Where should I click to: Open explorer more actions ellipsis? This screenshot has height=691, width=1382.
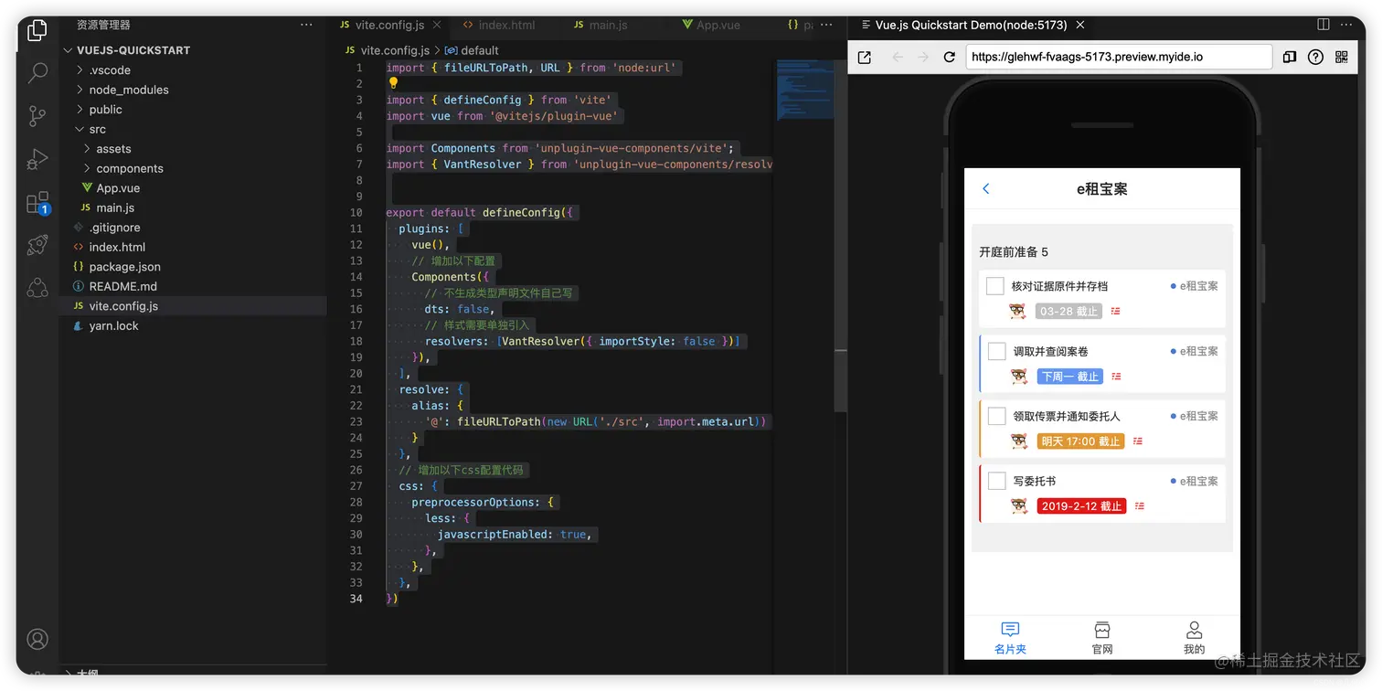coord(307,25)
